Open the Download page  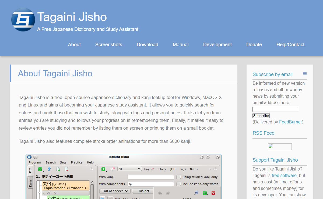tap(148, 45)
